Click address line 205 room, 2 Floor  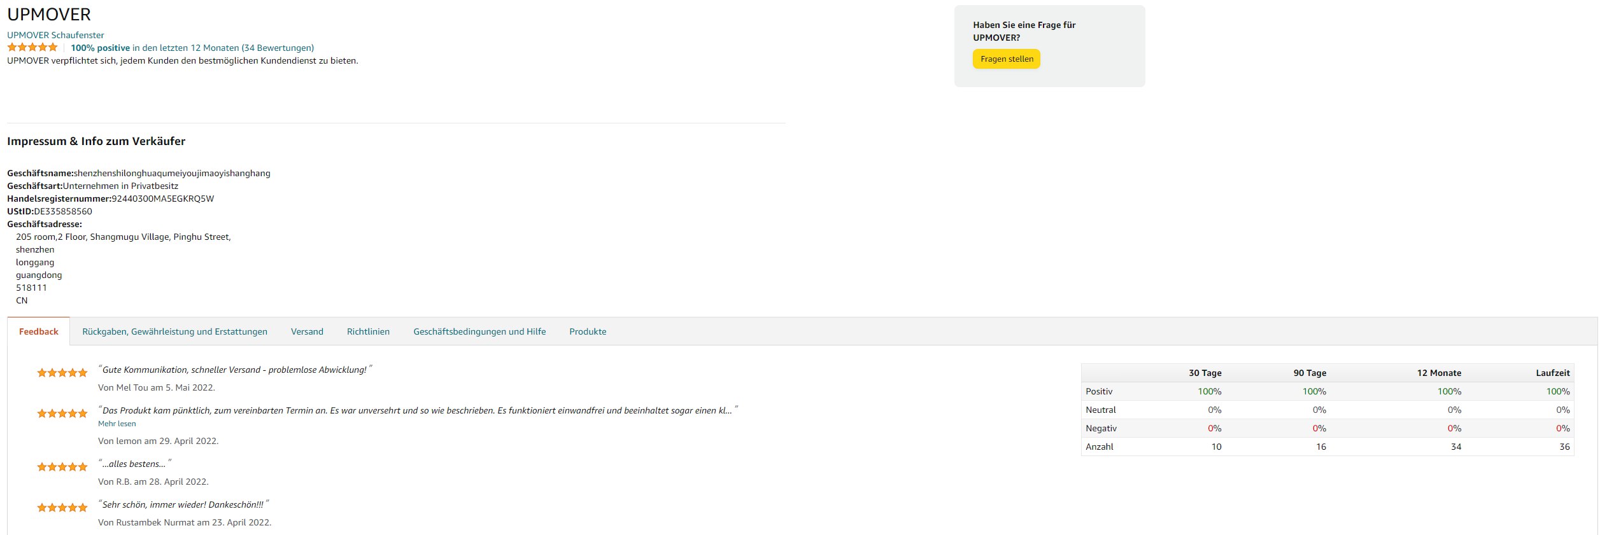coord(124,237)
